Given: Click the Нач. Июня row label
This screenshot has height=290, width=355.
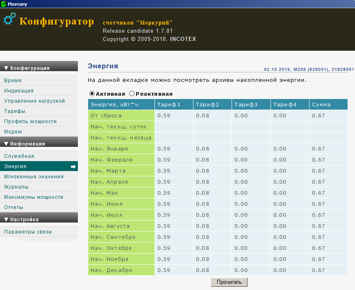Looking at the screenshot, I should (121, 204).
